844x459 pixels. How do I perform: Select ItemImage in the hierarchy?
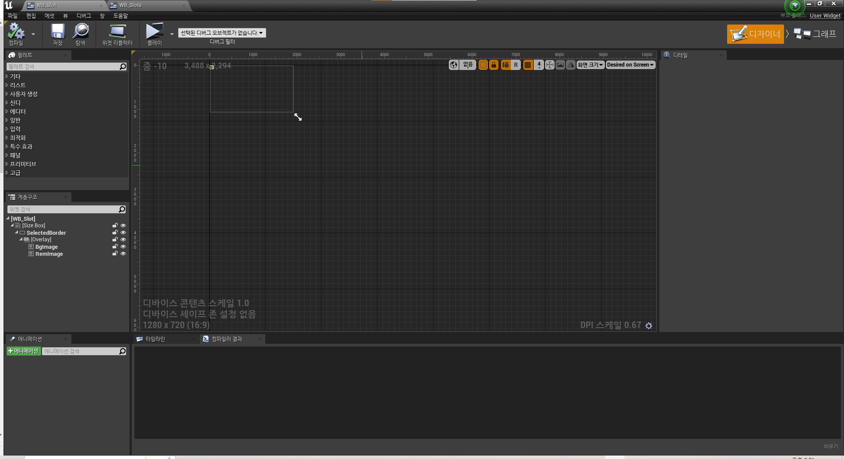[x=49, y=254]
